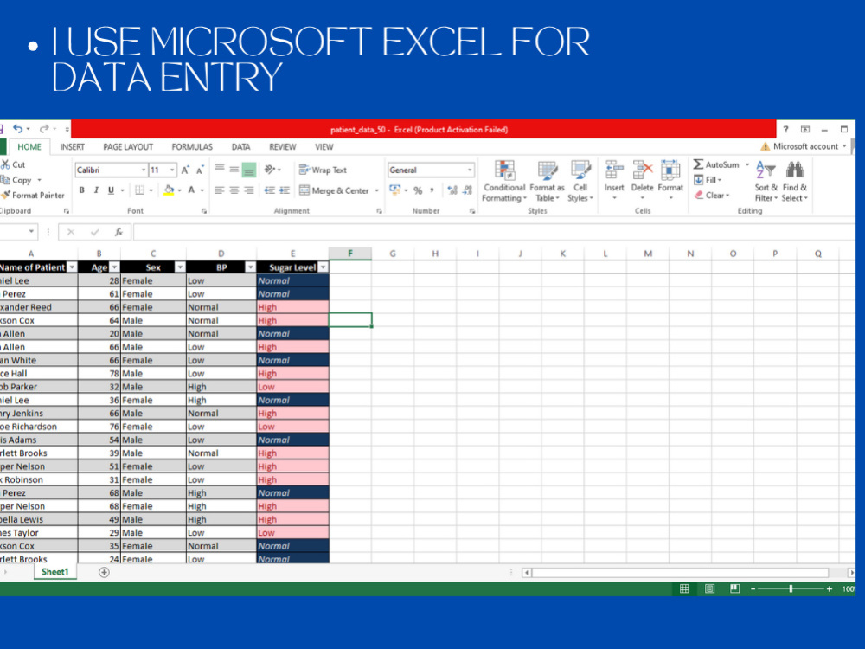The height and width of the screenshot is (649, 865).
Task: Click accounting number format icon
Action: point(395,190)
